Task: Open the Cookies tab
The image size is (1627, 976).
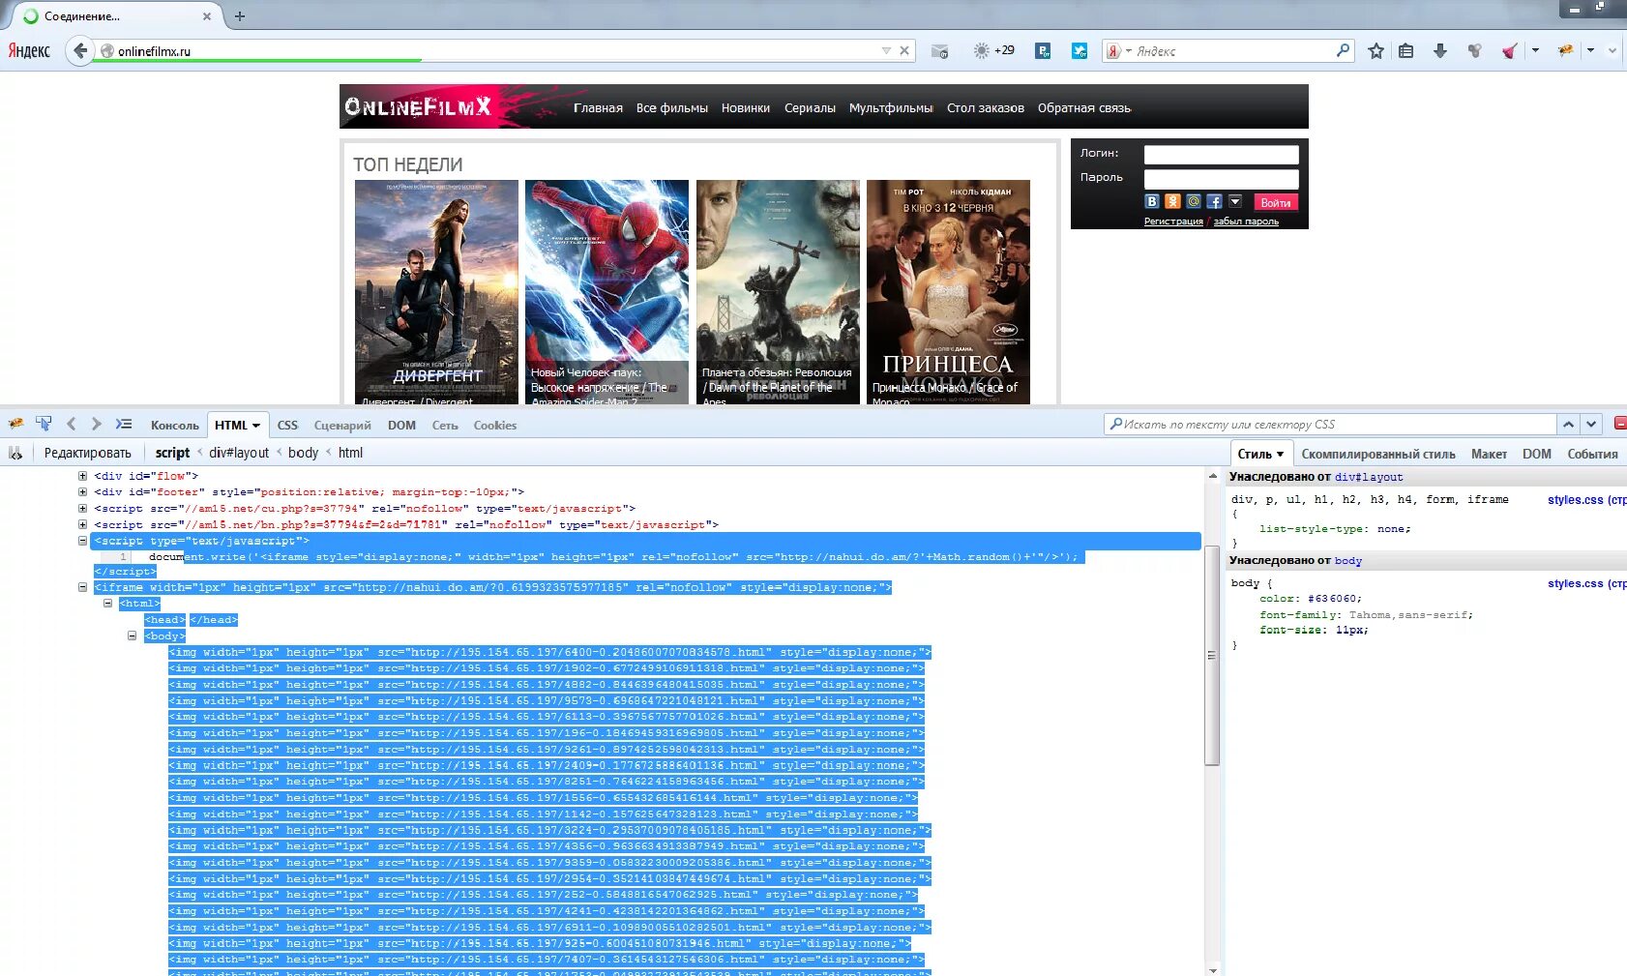Action: pos(495,426)
